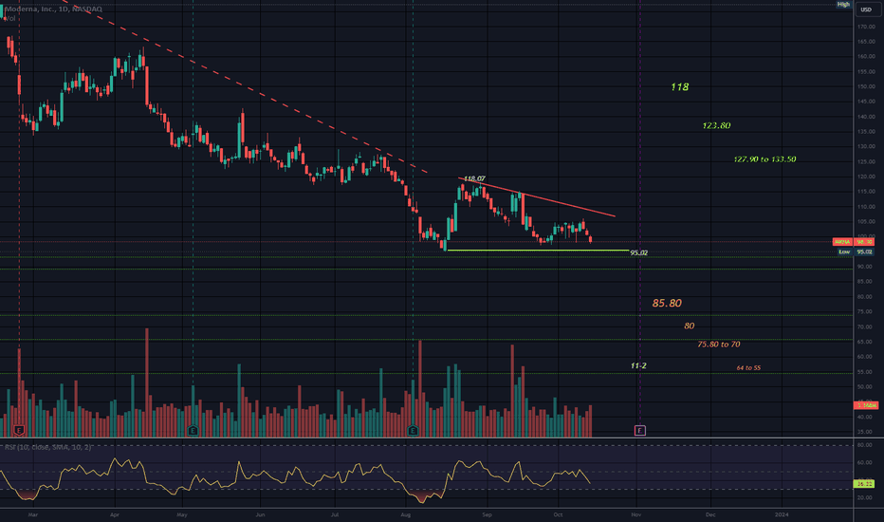
Task: Click the Mar label on time axis
Action: pyautogui.click(x=32, y=514)
